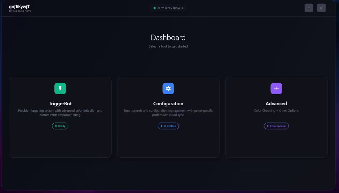Click the goj1iKywjT build name title
The image size is (339, 193).
point(19,7)
